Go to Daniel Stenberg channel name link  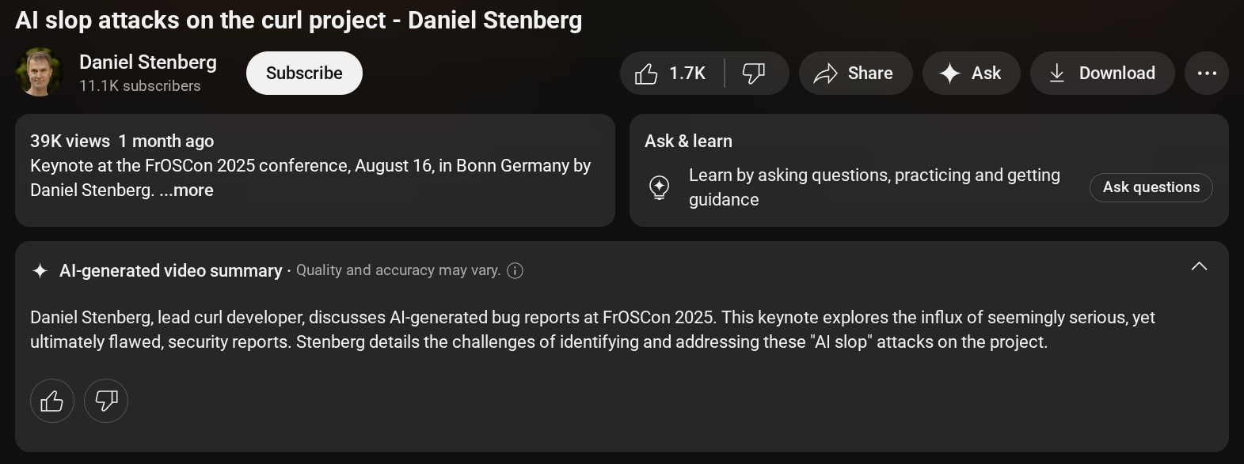click(x=148, y=62)
